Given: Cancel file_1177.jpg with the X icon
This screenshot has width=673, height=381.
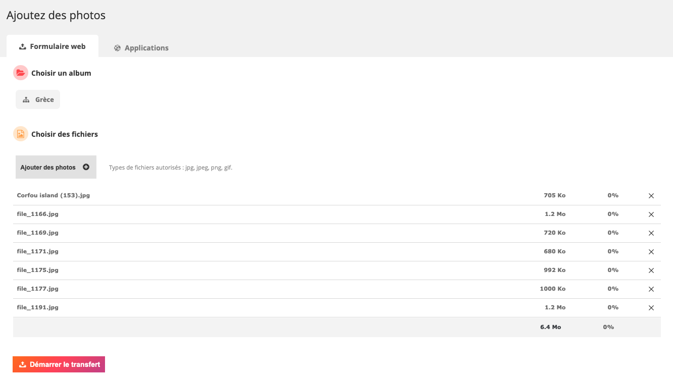Looking at the screenshot, I should pyautogui.click(x=651, y=289).
